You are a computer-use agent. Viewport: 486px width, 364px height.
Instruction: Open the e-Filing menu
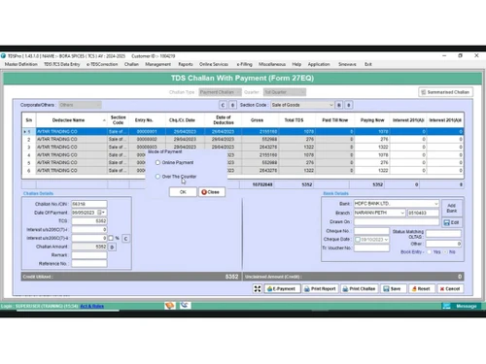[x=244, y=64]
